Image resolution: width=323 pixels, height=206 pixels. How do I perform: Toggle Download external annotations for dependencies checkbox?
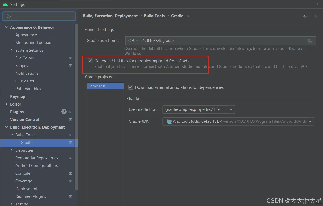(x=131, y=87)
